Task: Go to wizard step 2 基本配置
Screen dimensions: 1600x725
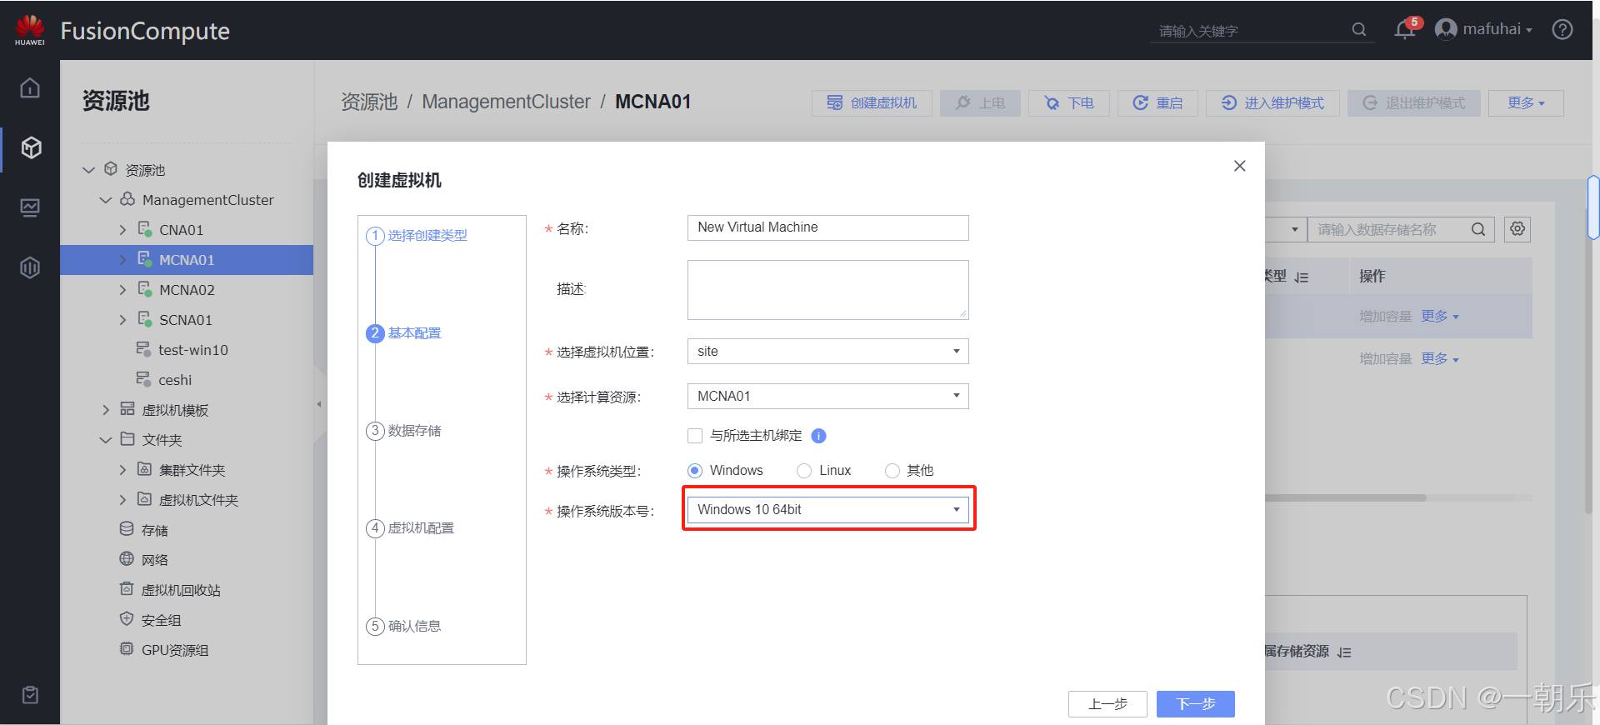Action: (404, 333)
